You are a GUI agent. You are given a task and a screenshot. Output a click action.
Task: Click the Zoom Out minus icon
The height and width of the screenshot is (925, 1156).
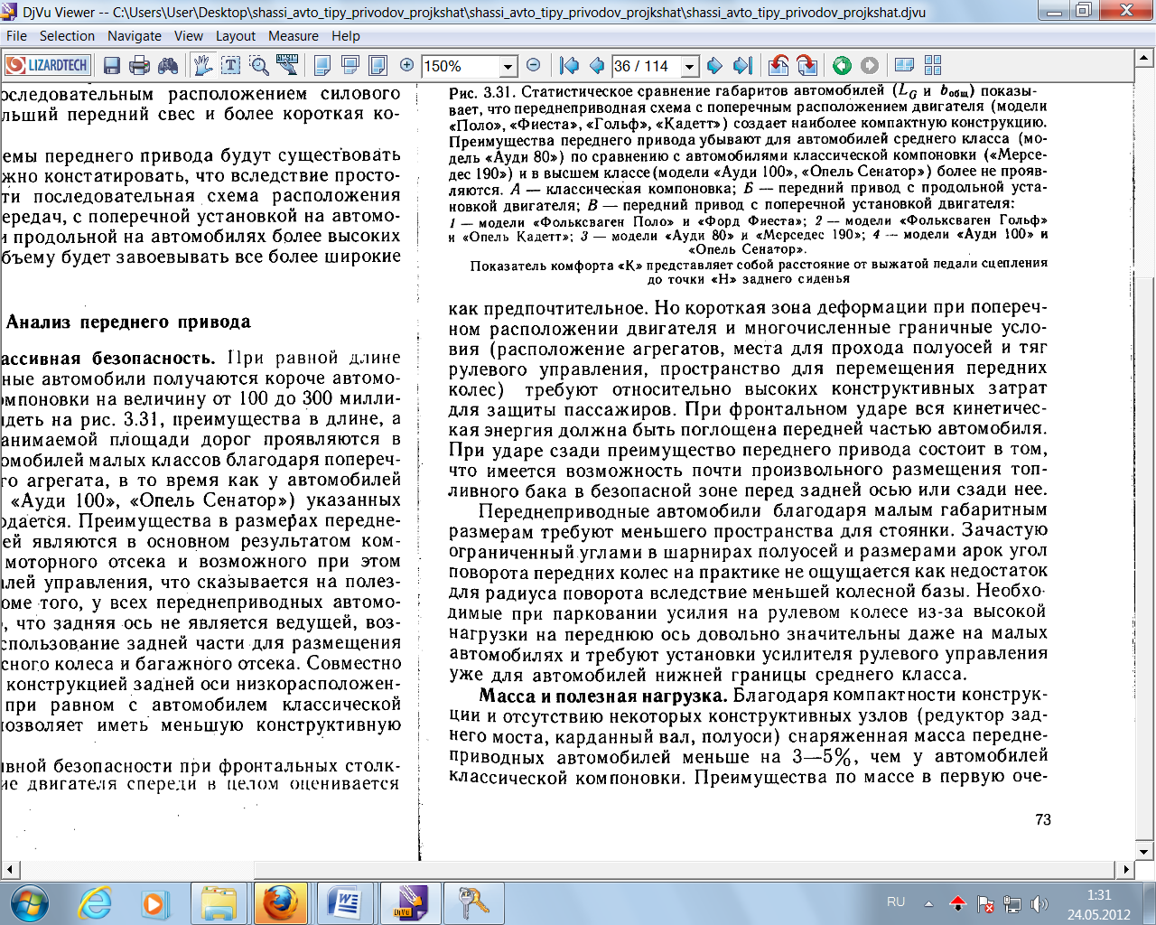click(533, 65)
